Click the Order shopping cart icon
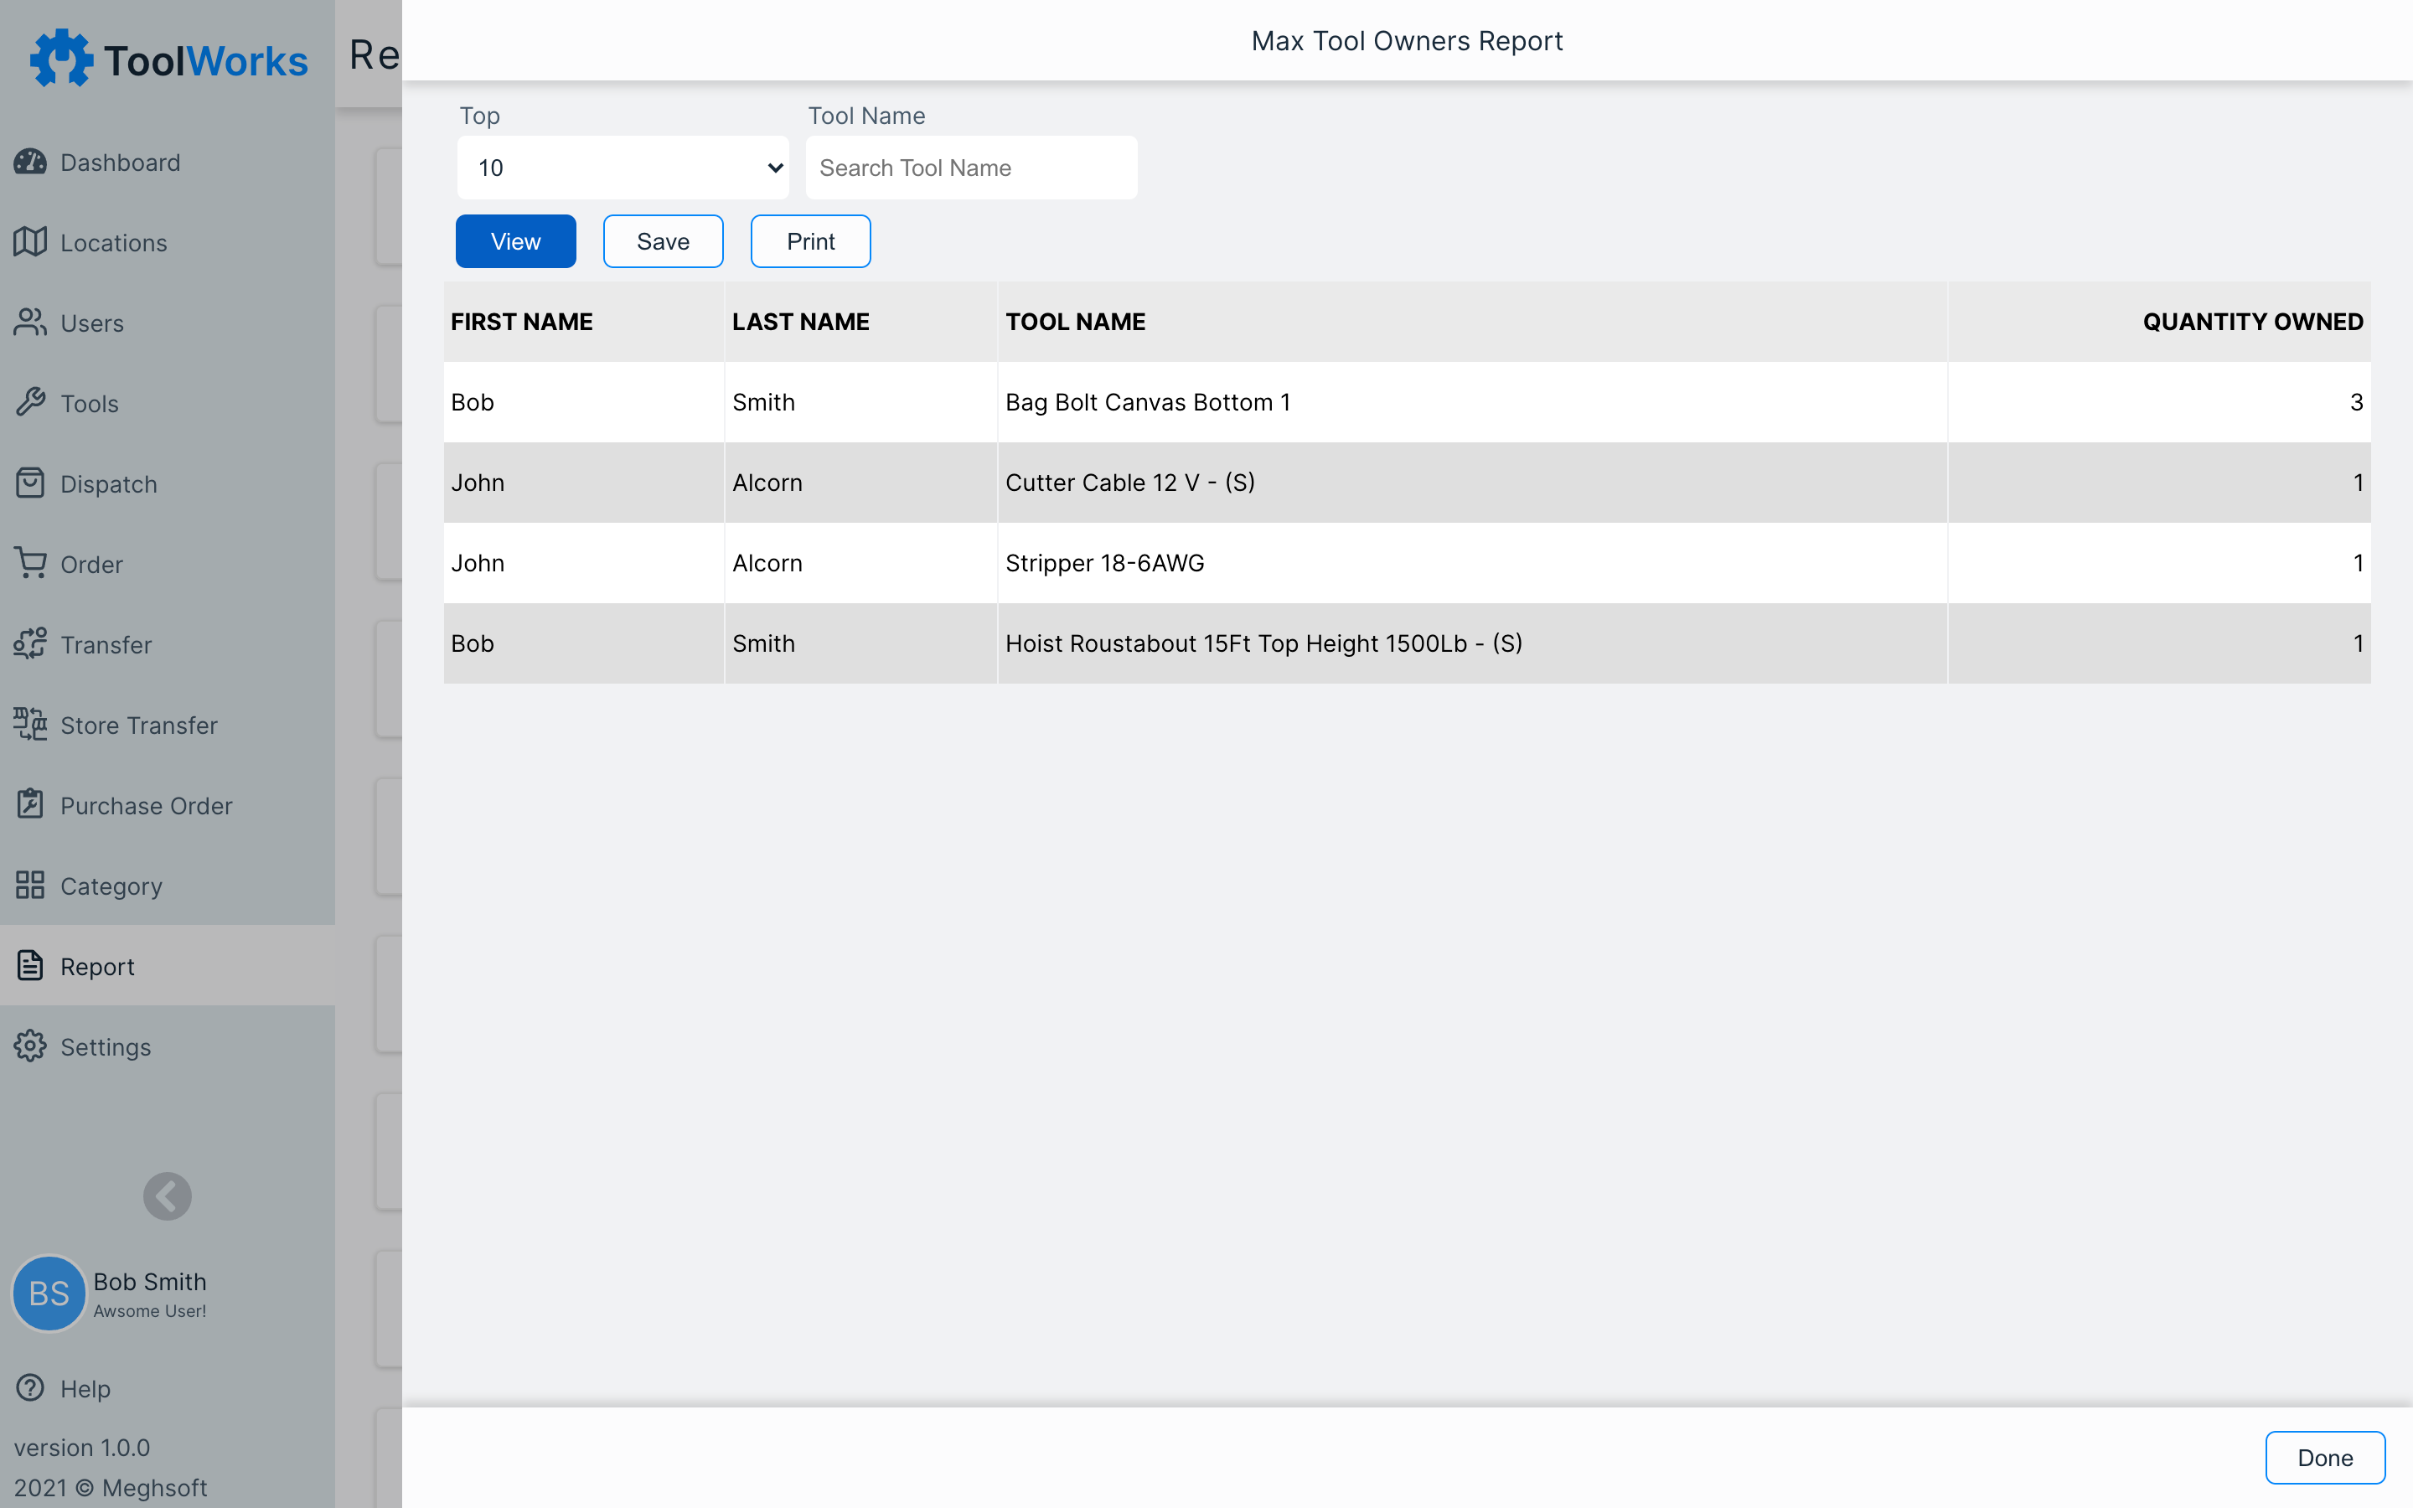 (x=30, y=564)
